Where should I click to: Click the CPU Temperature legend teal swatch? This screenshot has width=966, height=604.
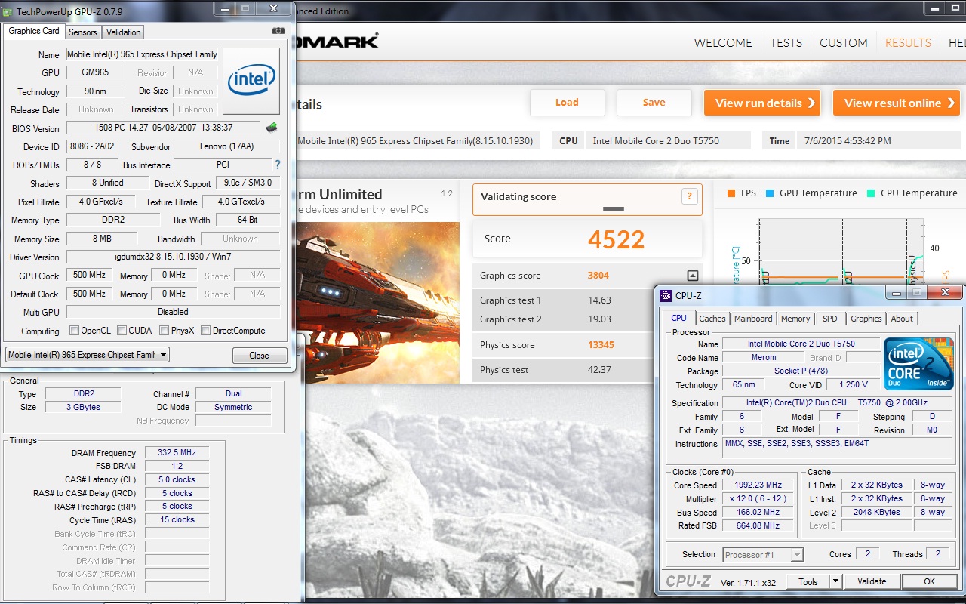(870, 193)
